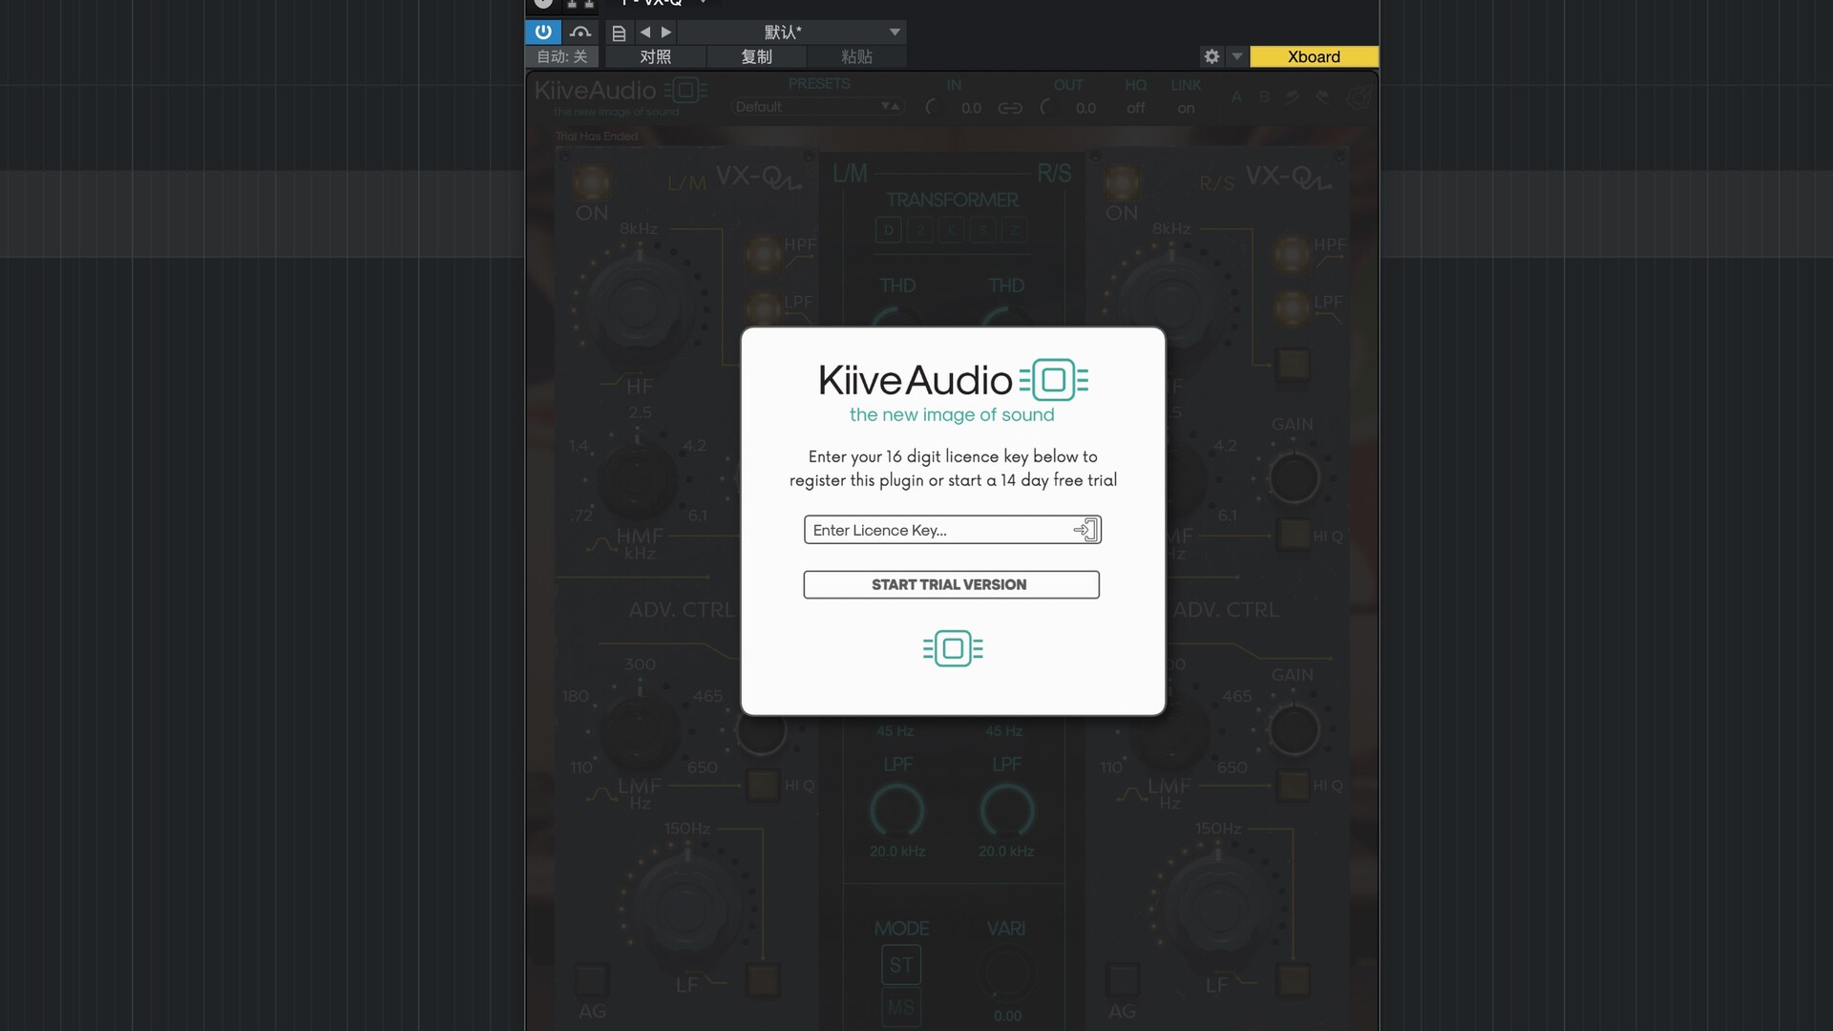
Task: Go to previous preset with left arrow
Action: pos(645,32)
